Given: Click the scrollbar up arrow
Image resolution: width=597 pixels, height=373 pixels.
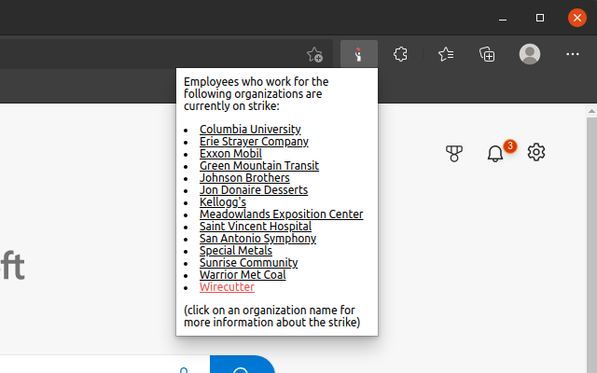Looking at the screenshot, I should [x=591, y=111].
